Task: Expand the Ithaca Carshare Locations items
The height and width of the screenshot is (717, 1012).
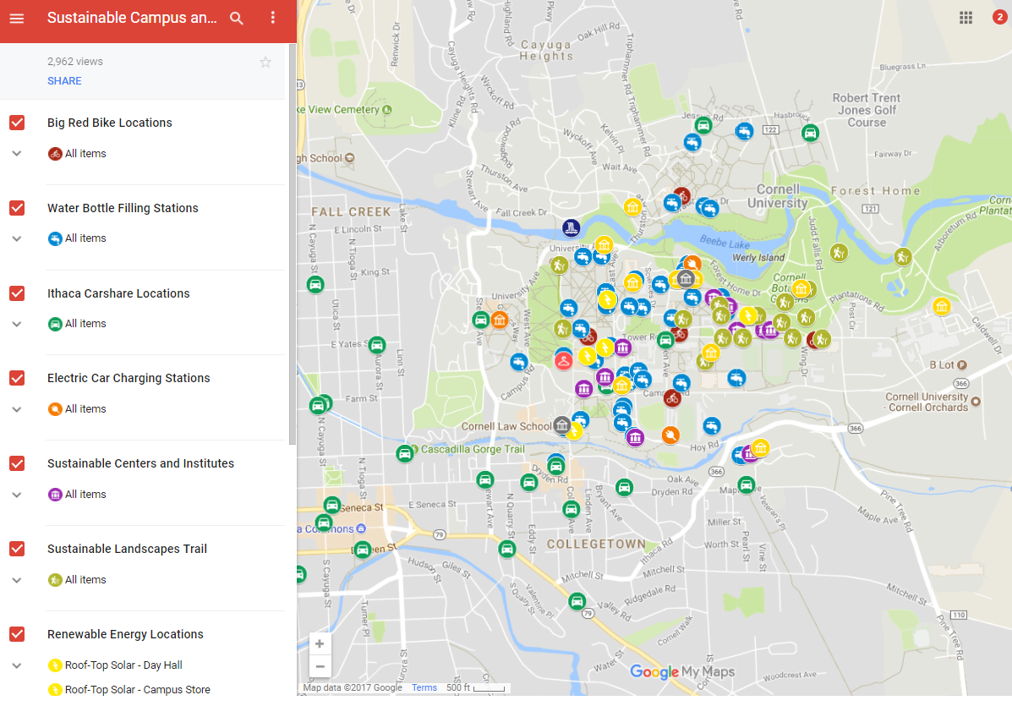Action: (17, 324)
